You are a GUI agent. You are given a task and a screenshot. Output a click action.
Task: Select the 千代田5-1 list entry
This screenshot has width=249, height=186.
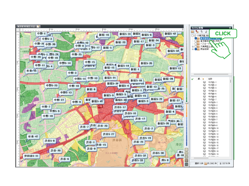click(213, 102)
